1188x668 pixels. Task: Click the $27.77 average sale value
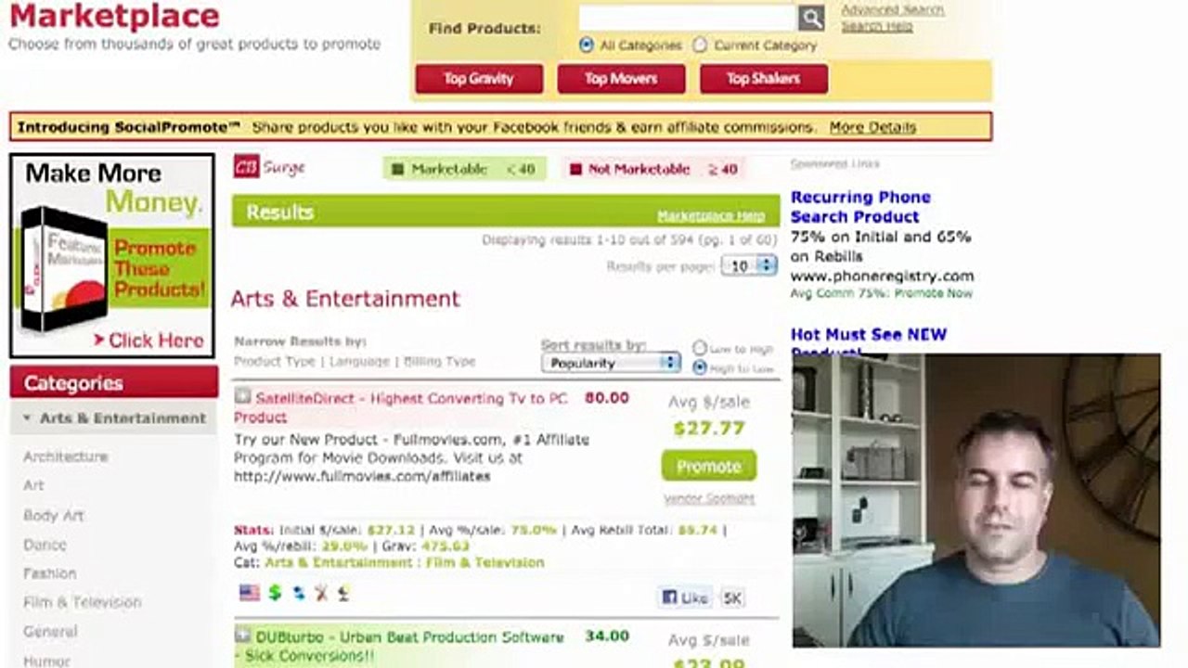click(x=709, y=428)
